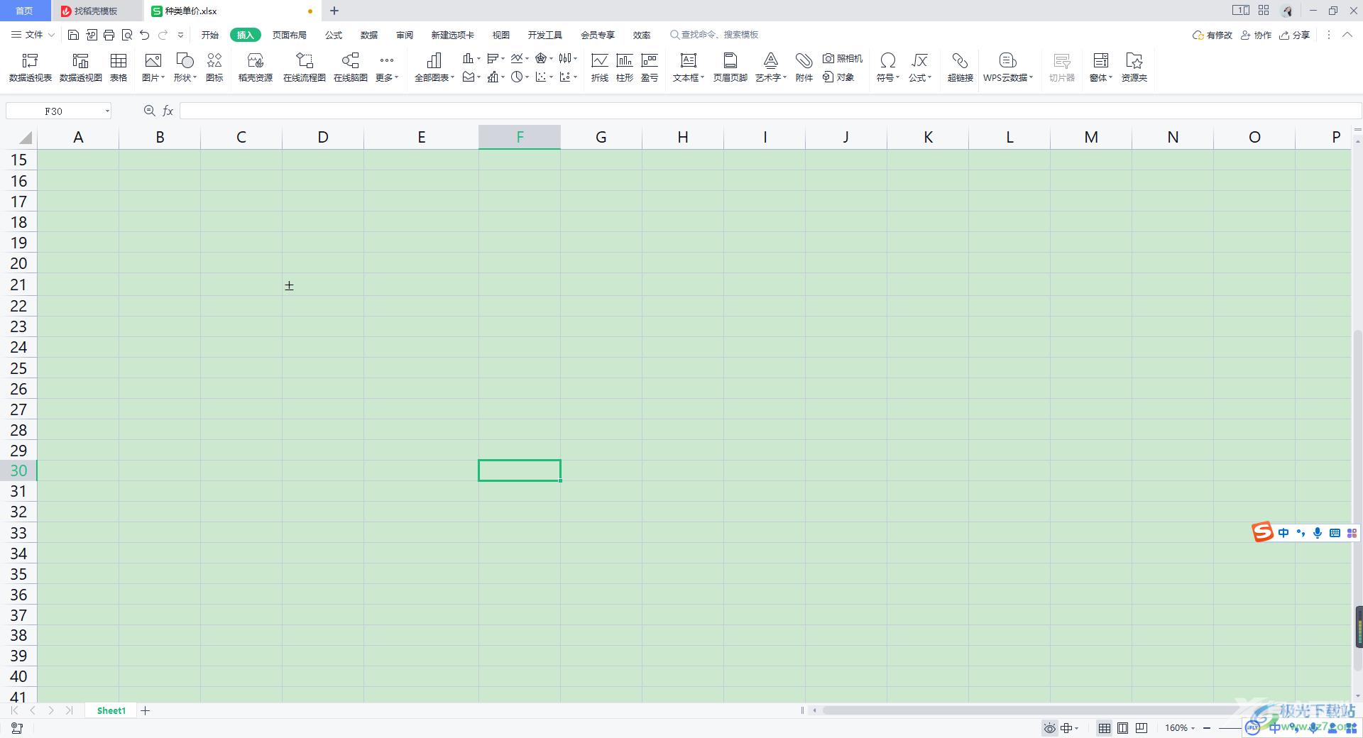The width and height of the screenshot is (1363, 738).
Task: Click the print icon
Action: [109, 35]
